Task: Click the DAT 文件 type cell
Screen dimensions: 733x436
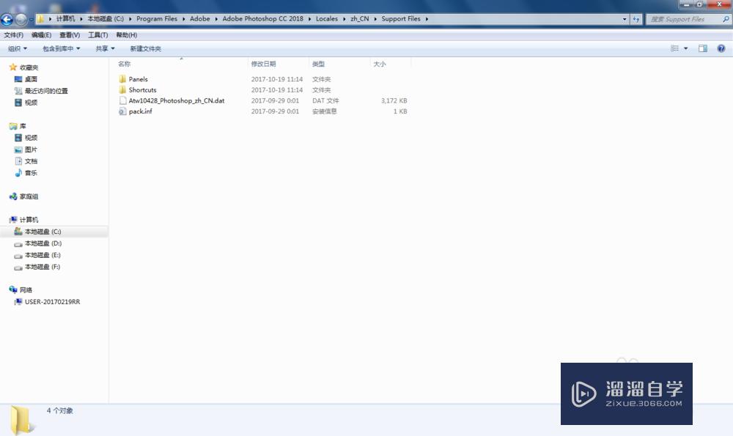Action: [325, 100]
